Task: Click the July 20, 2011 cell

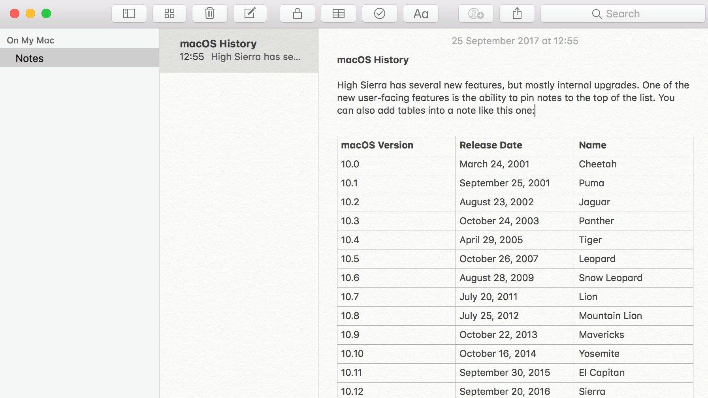Action: [x=515, y=297]
